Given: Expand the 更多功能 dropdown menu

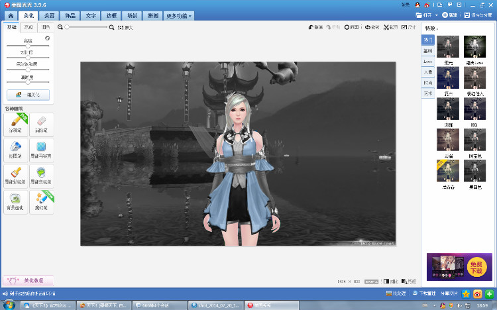Looking at the screenshot, I should 179,15.
